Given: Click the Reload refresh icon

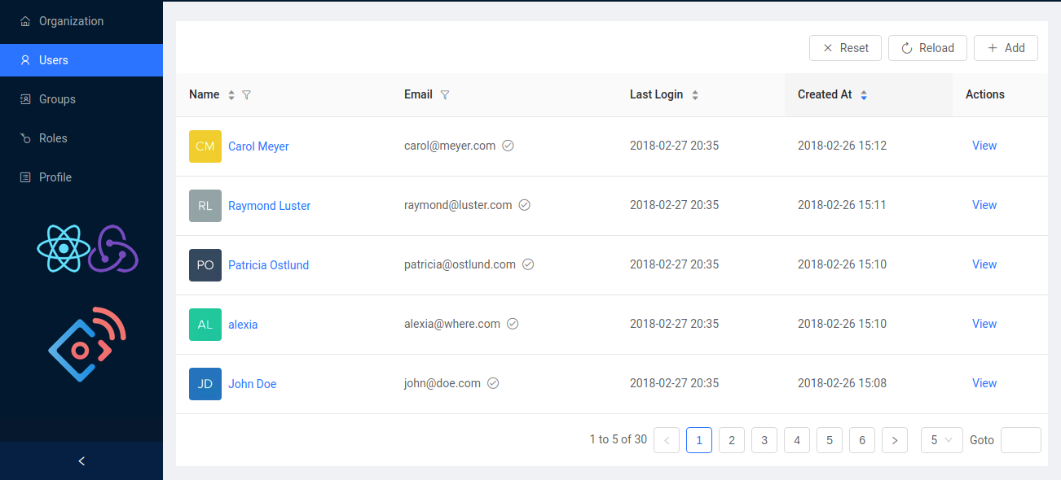Looking at the screenshot, I should (907, 48).
